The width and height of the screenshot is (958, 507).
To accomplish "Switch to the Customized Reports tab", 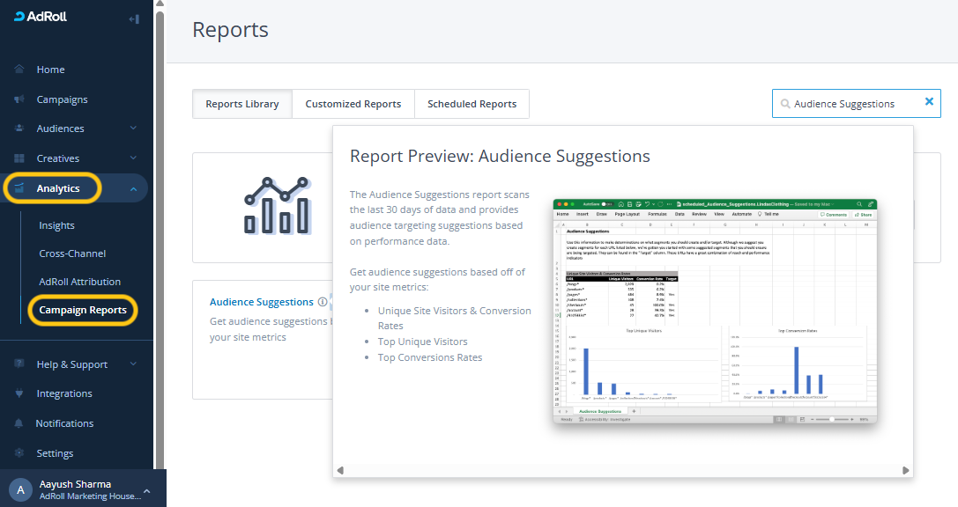I will click(353, 104).
